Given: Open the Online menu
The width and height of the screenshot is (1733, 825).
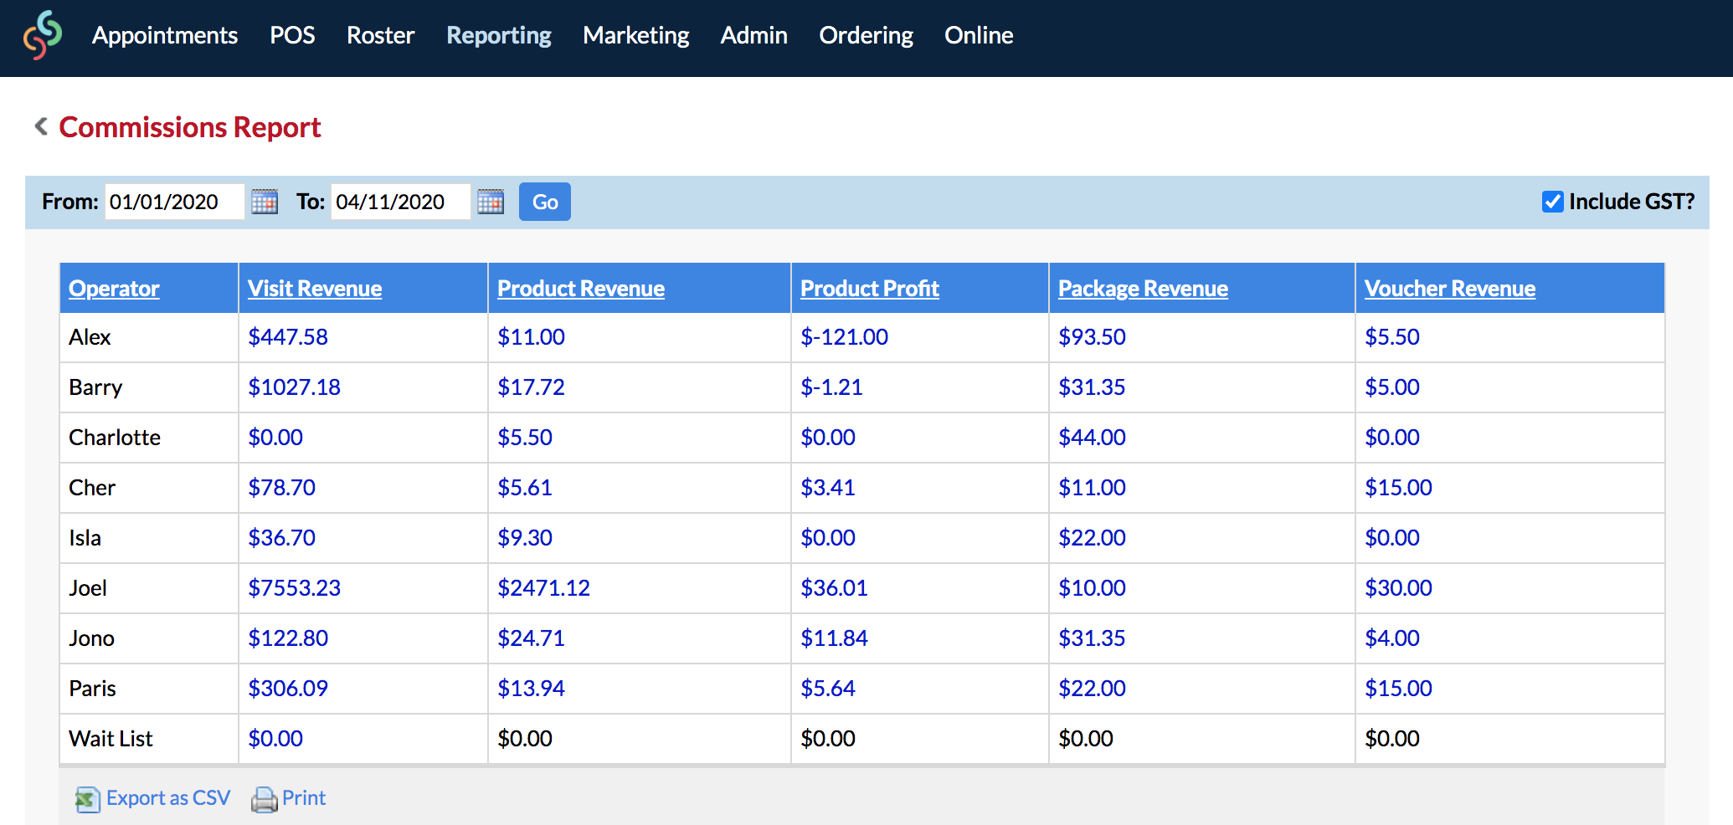Looking at the screenshot, I should (979, 35).
